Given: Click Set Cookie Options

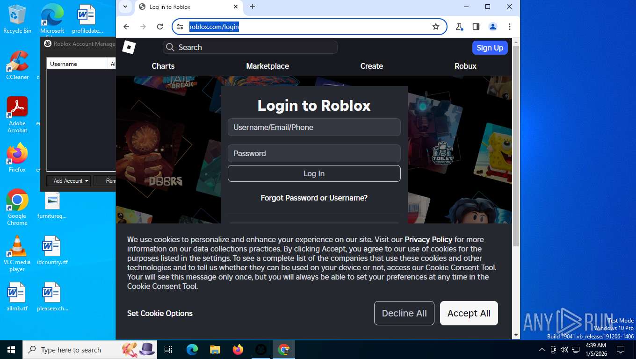Looking at the screenshot, I should [160, 313].
